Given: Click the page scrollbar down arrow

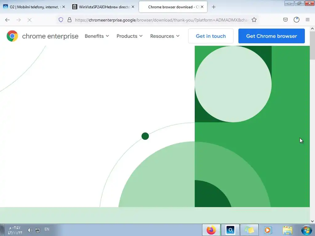Looking at the screenshot, I should [313, 221].
